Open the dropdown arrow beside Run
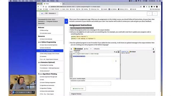The width and height of the screenshot is (171, 96). pyautogui.click(x=91, y=49)
